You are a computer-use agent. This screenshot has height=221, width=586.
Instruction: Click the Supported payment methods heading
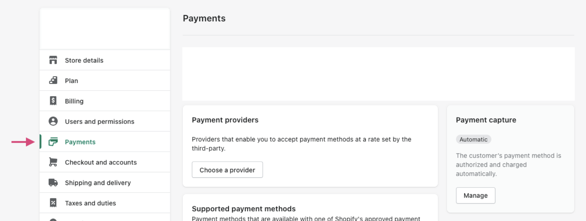(244, 209)
